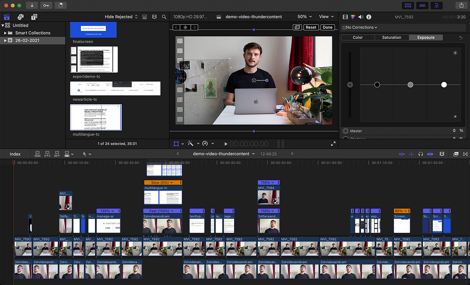Click the Reset button in viewer

(311, 27)
